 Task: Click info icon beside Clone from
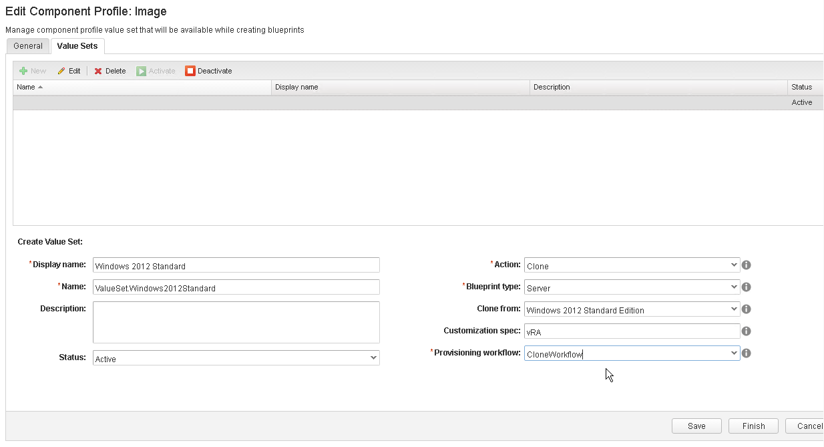[x=747, y=309]
